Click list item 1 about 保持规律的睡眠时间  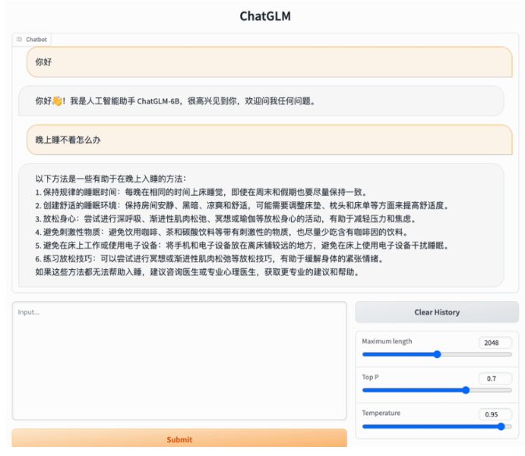coord(201,192)
